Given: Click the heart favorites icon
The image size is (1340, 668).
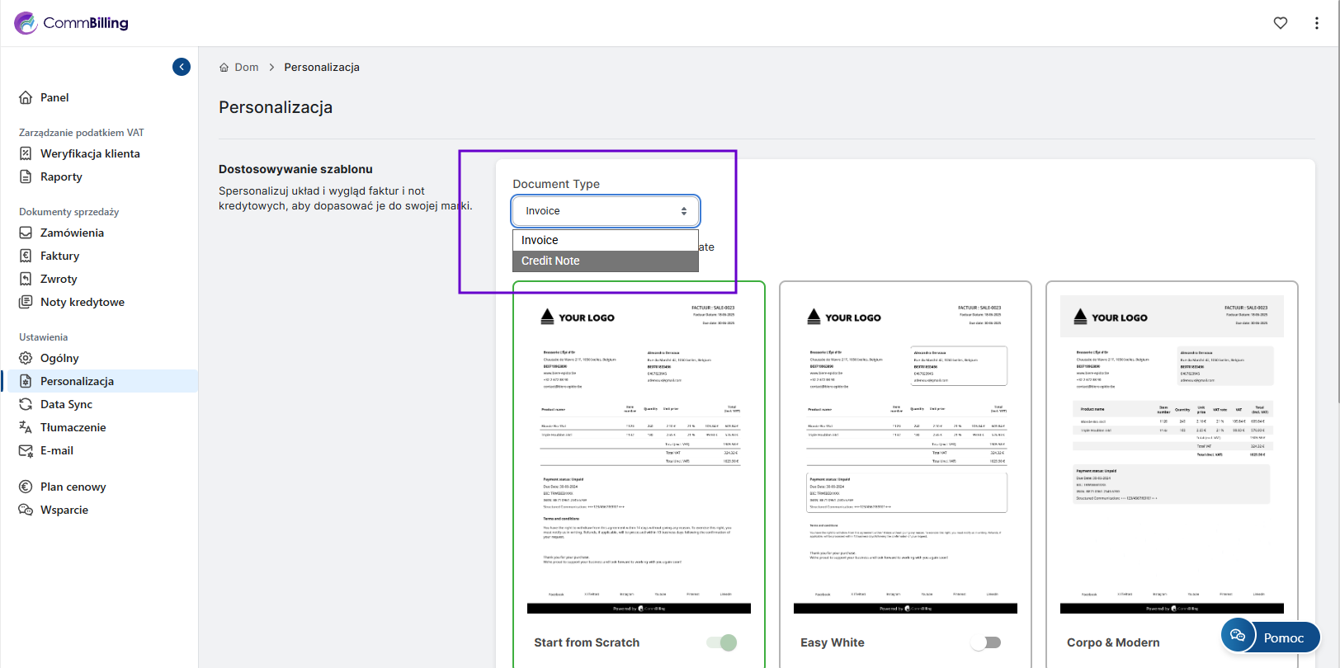Looking at the screenshot, I should (1280, 23).
